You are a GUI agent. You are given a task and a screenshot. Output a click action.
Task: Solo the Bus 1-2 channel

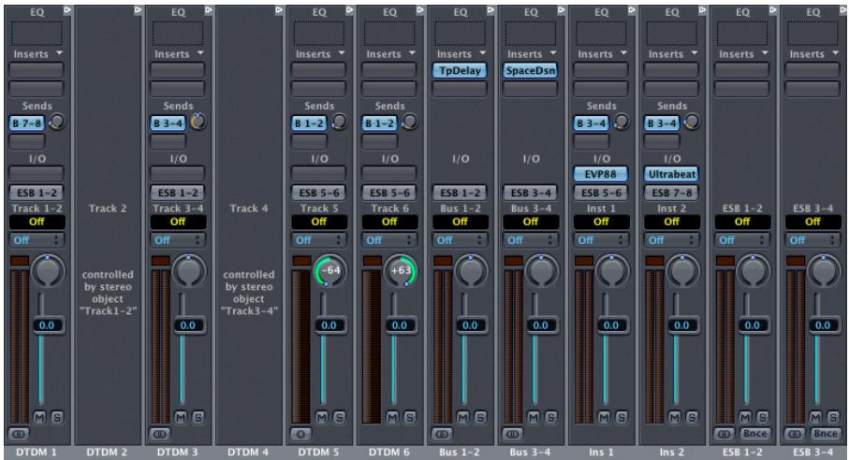point(480,417)
